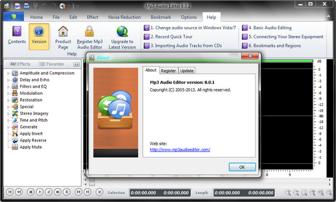The width and height of the screenshot is (336, 202).
Task: Expand the Special effects tree node
Action: pos(8,107)
